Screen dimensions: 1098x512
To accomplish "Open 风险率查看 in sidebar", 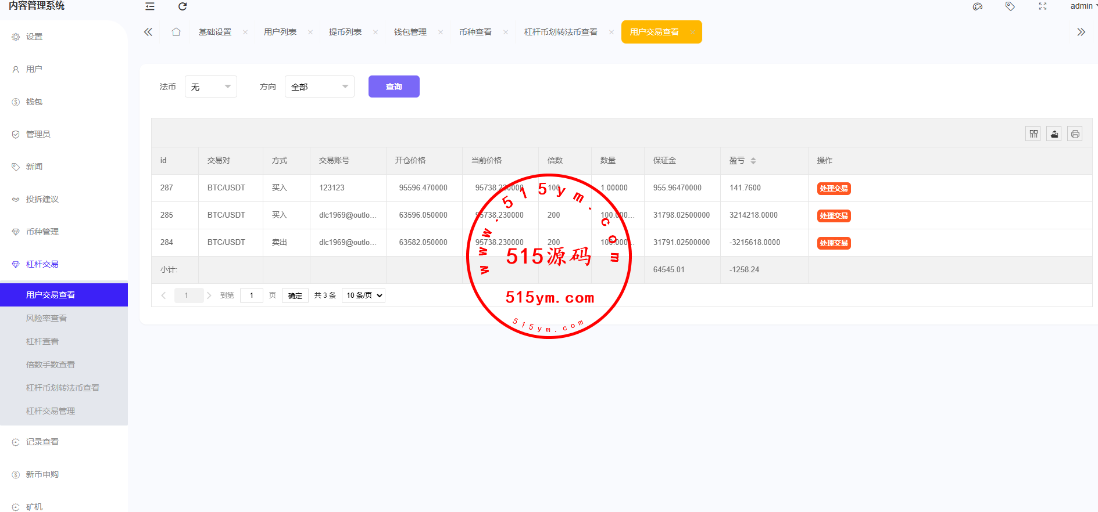I will [47, 318].
